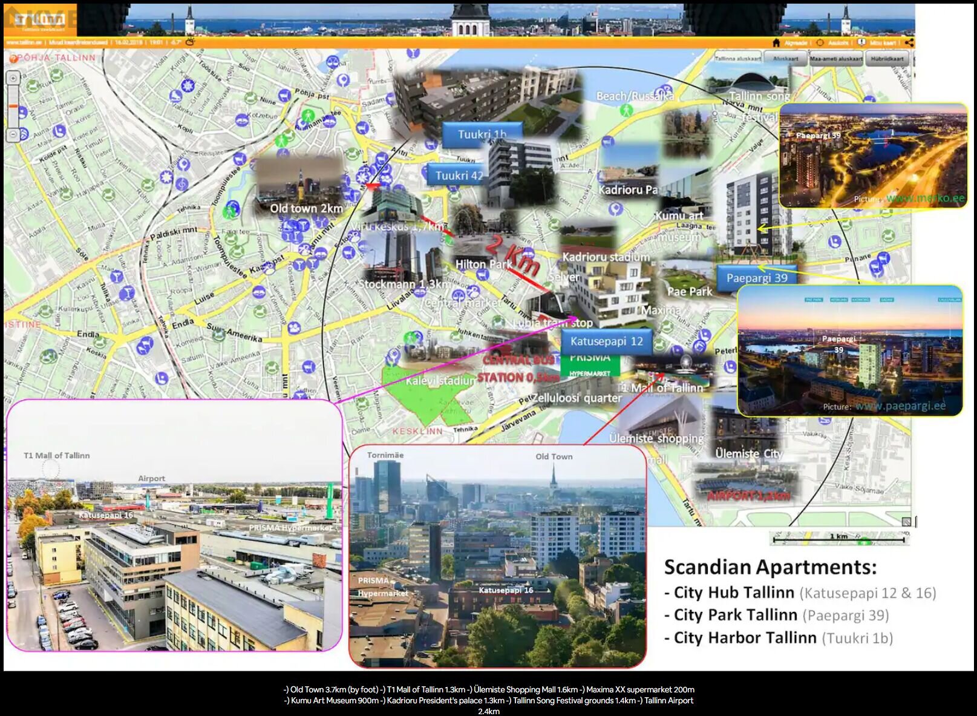Viewport: 977px width, 716px height.
Task: Click the home Algvaade icon
Action: [x=776, y=42]
